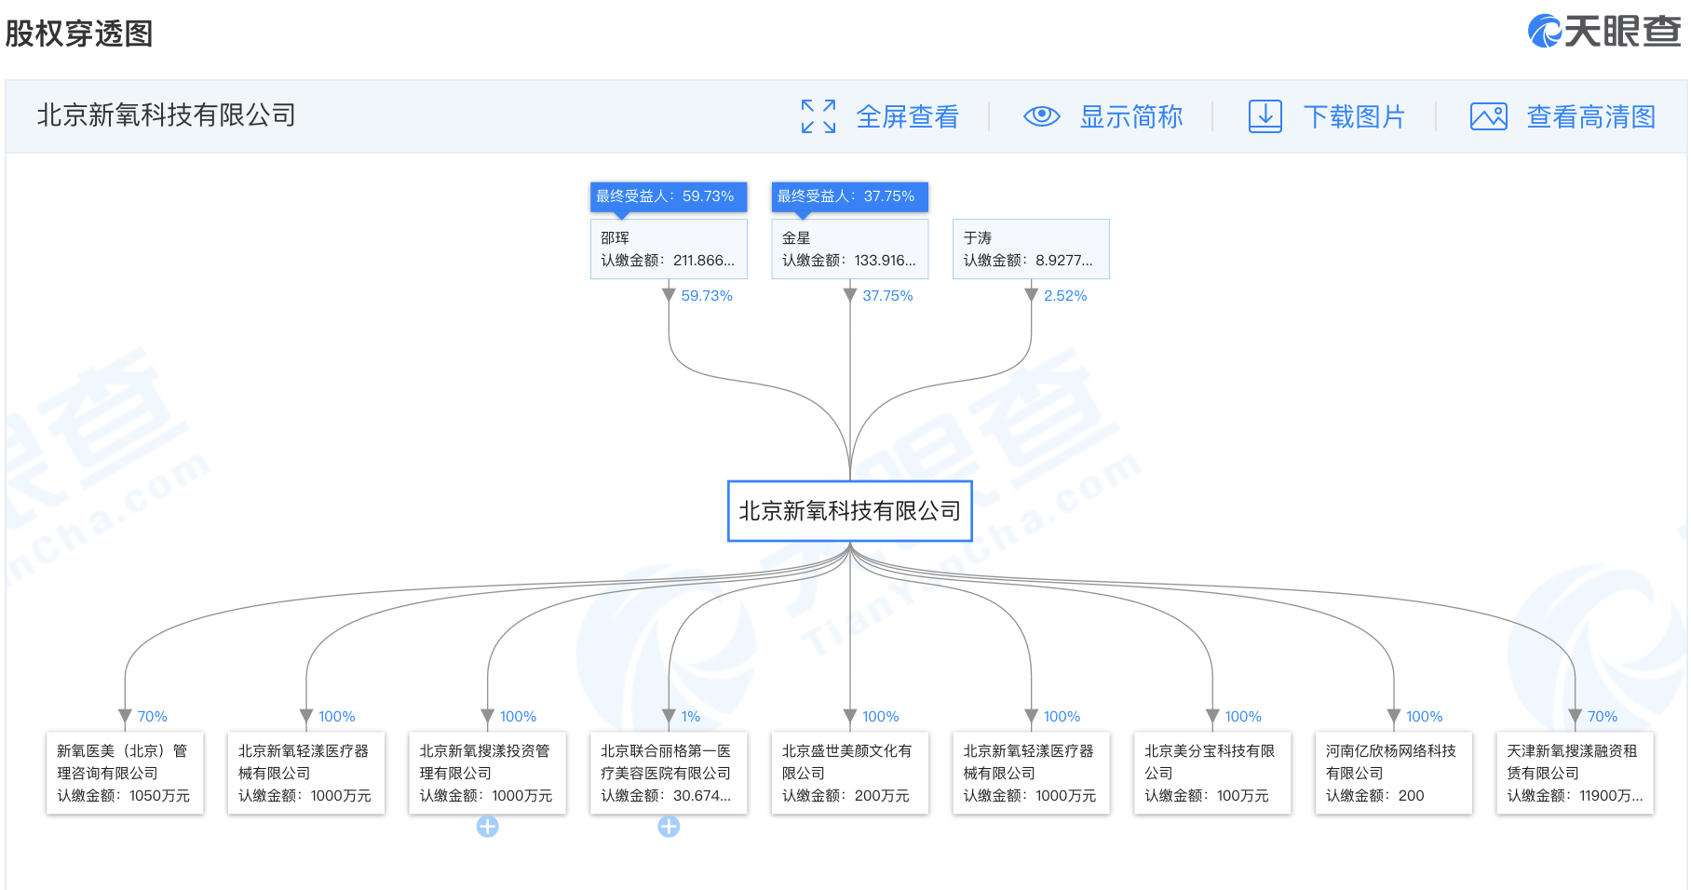Toggle 显示简称 to show abbreviated names

(1130, 116)
